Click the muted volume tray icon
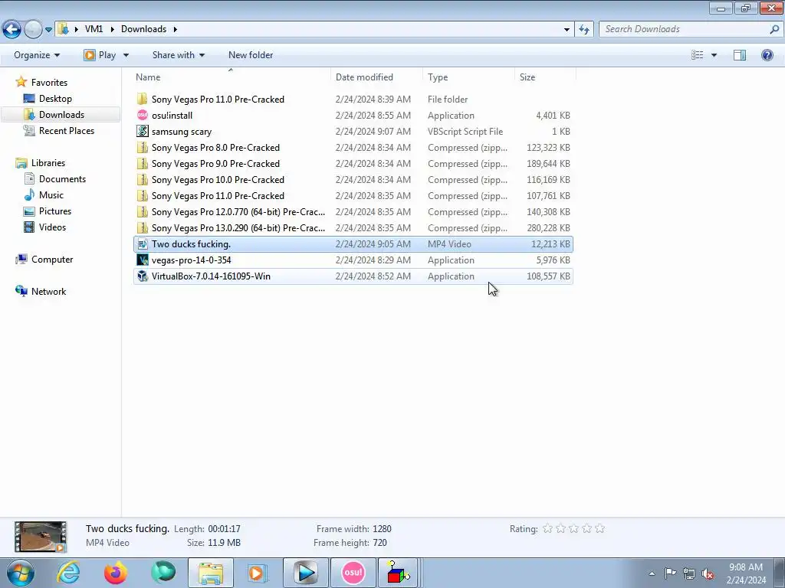Screen dimensions: 785x588 tap(708, 573)
